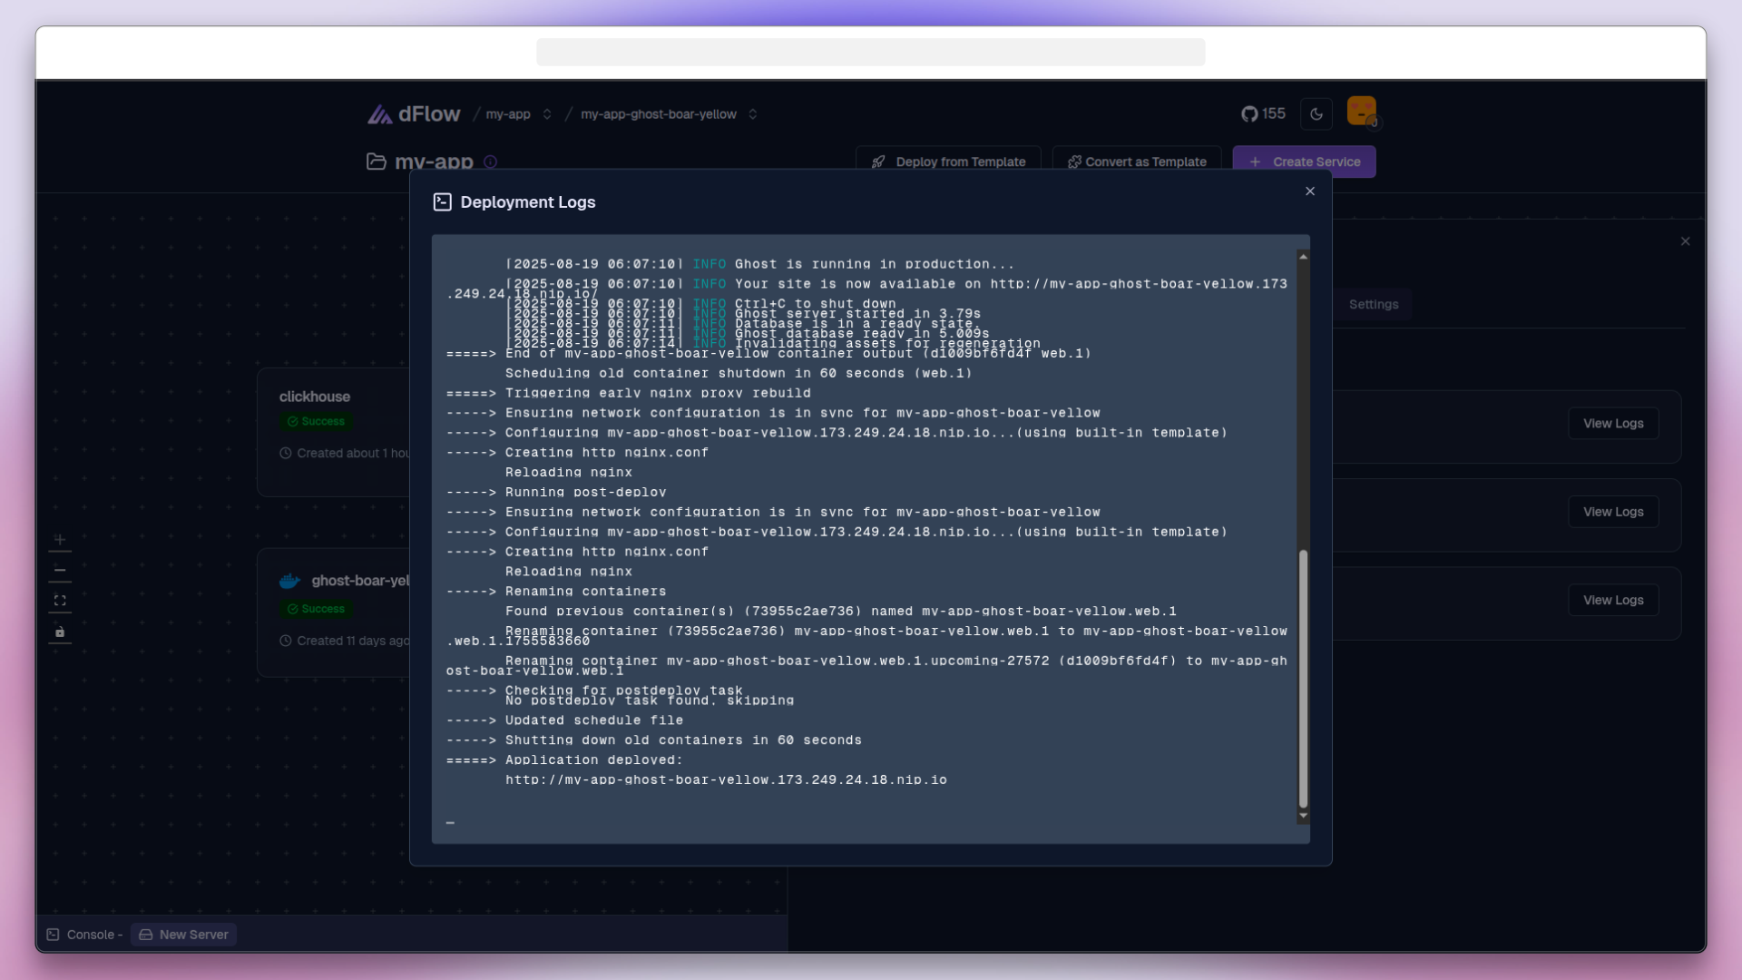The height and width of the screenshot is (980, 1742).
Task: Zoom out of canvas with the minus icon
Action: 60,570
